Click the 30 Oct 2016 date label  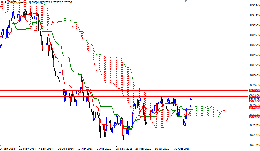182,149
